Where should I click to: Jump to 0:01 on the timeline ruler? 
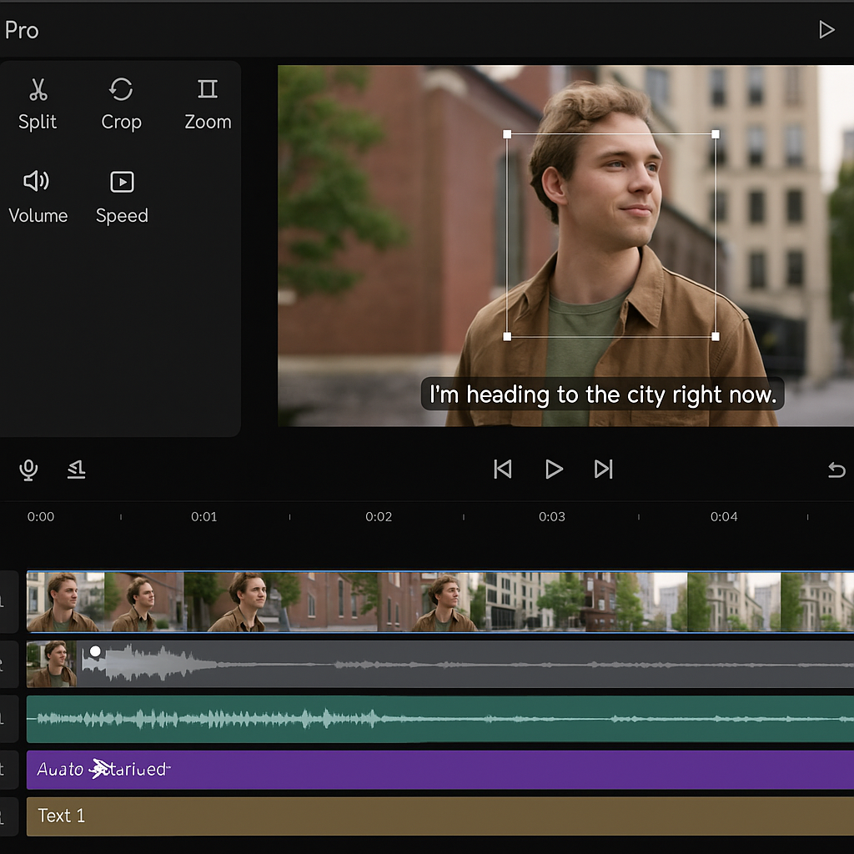coord(203,516)
